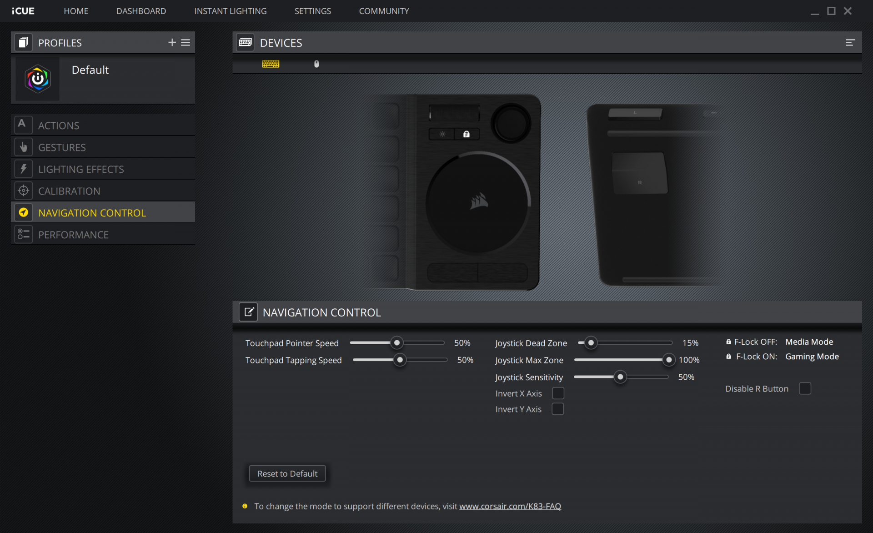Open the www.corsair.com/K83-FAQ link
Screen dimensions: 873x533
coord(510,506)
